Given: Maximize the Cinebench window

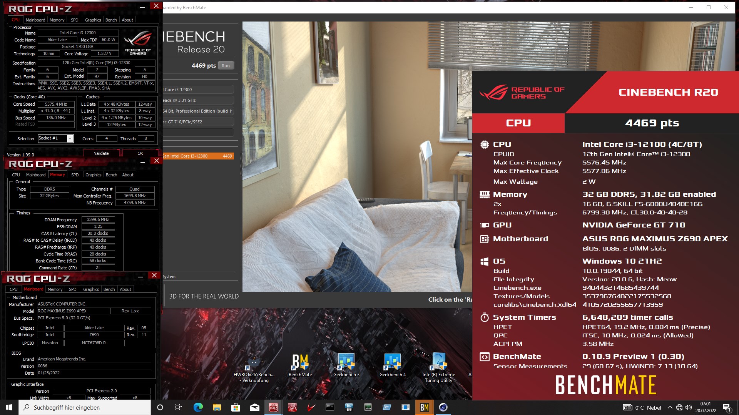Looking at the screenshot, I should pyautogui.click(x=709, y=7).
